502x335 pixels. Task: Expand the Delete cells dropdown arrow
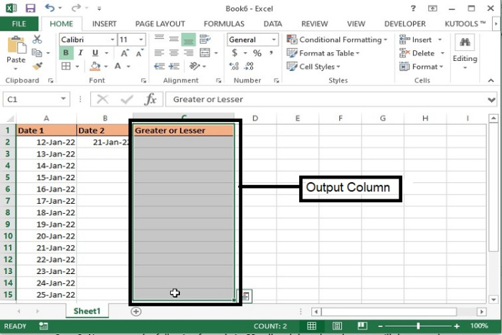coord(442,53)
